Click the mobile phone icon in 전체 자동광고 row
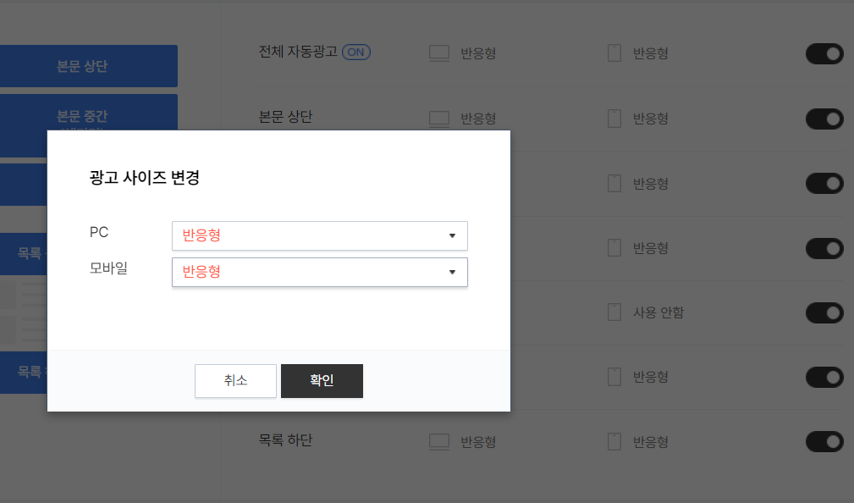The height and width of the screenshot is (503, 854). (614, 52)
